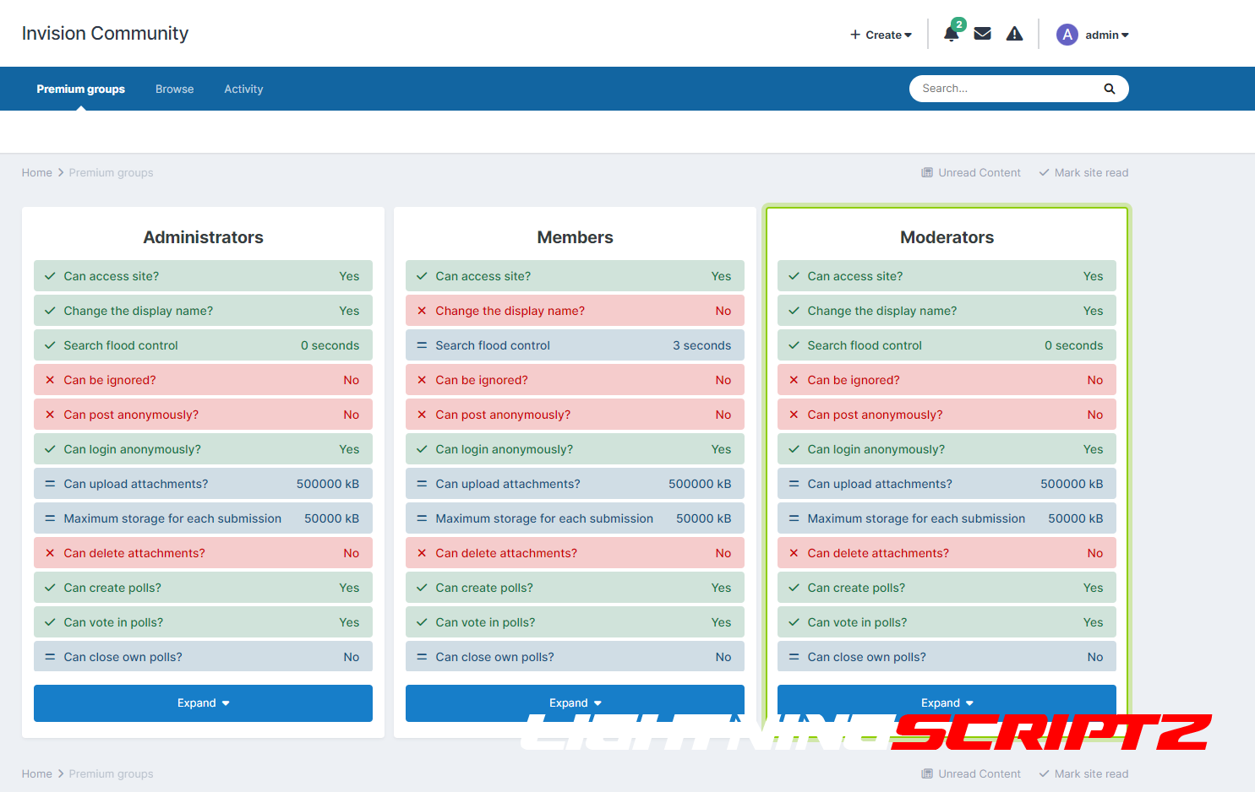
Task: Click the Invision Community site title
Action: 105,33
